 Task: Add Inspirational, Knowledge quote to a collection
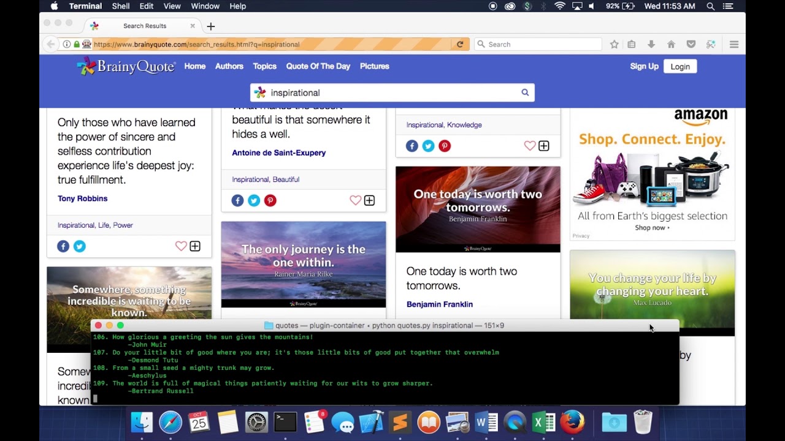(543, 146)
